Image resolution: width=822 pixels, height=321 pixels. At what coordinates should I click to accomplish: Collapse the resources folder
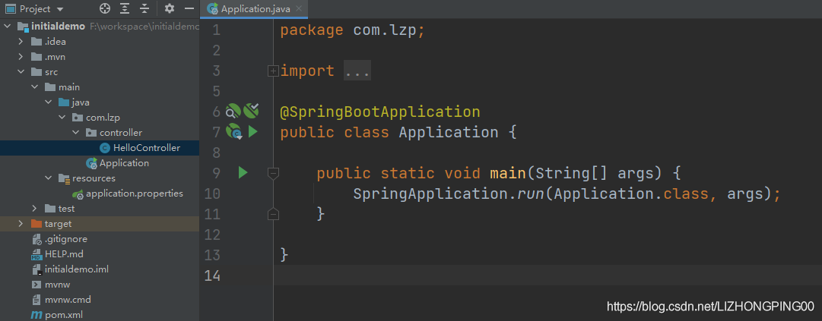48,178
